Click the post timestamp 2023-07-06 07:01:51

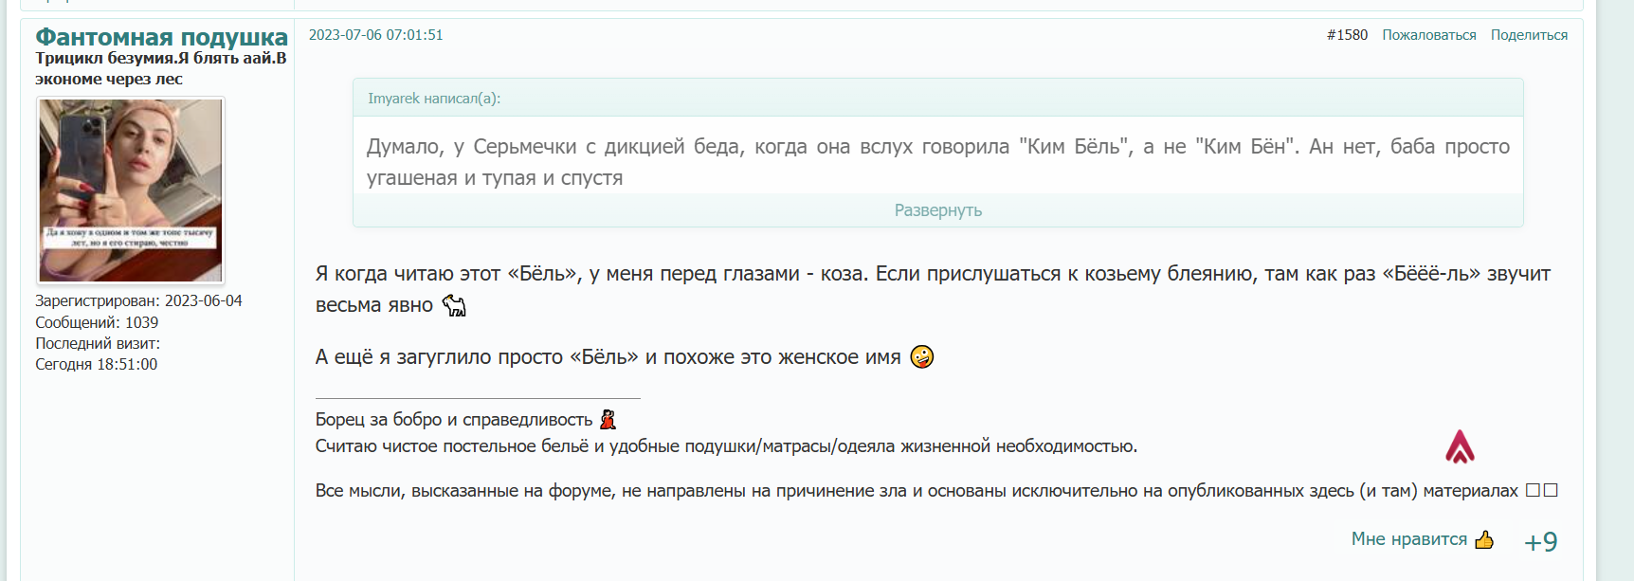click(x=375, y=35)
